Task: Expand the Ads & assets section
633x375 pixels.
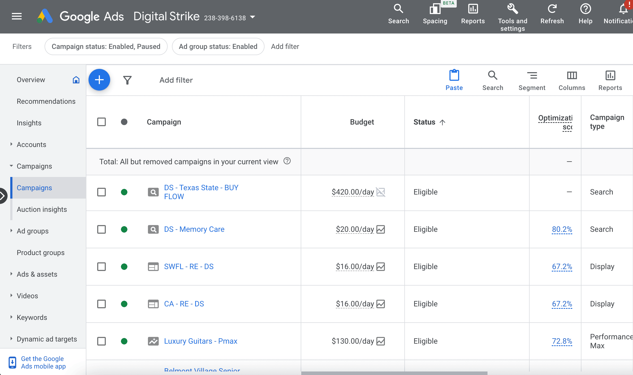Action: coord(11,274)
